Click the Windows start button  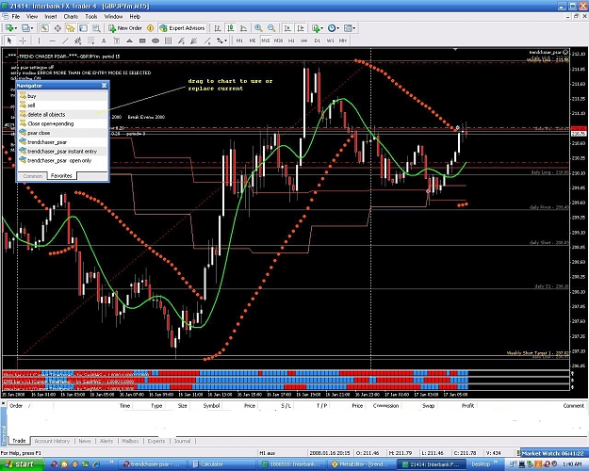[21, 464]
